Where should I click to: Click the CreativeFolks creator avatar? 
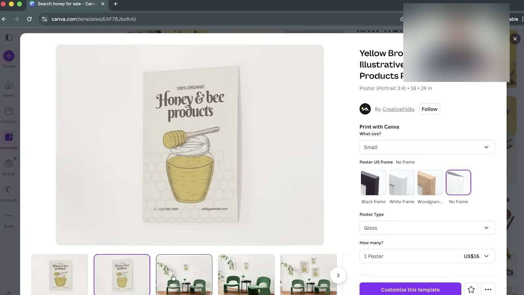click(x=365, y=109)
